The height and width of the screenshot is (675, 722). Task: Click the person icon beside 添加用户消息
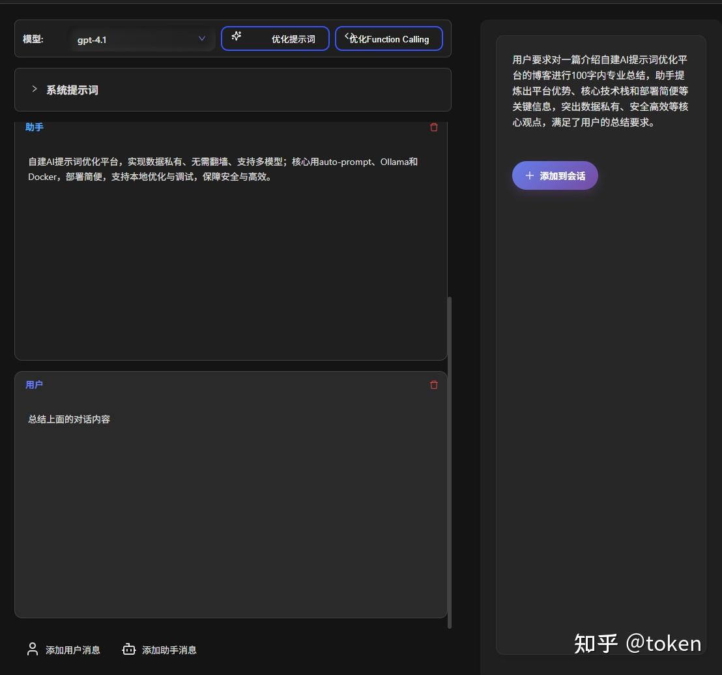33,649
